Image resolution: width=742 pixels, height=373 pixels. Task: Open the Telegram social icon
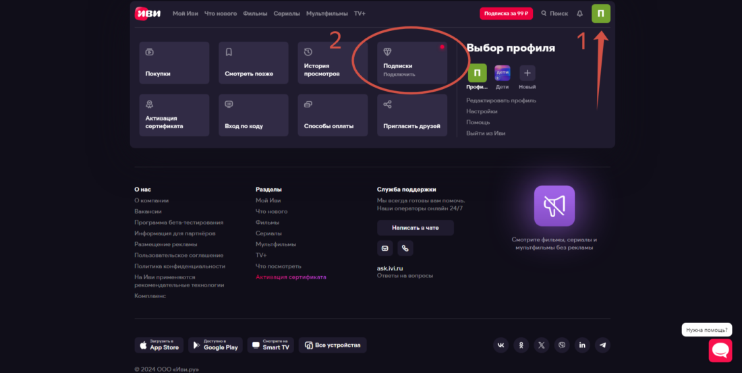pyautogui.click(x=602, y=345)
